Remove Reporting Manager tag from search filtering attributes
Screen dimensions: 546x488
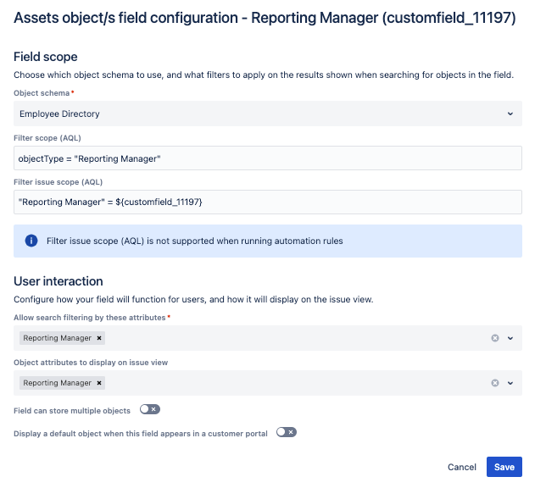pyautogui.click(x=99, y=338)
